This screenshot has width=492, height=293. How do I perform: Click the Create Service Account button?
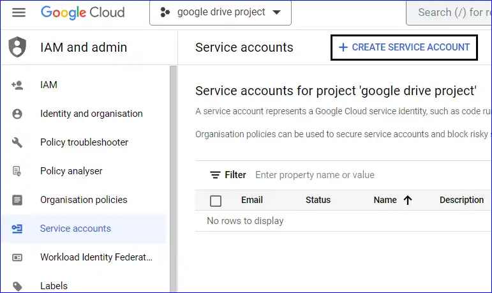coord(404,47)
